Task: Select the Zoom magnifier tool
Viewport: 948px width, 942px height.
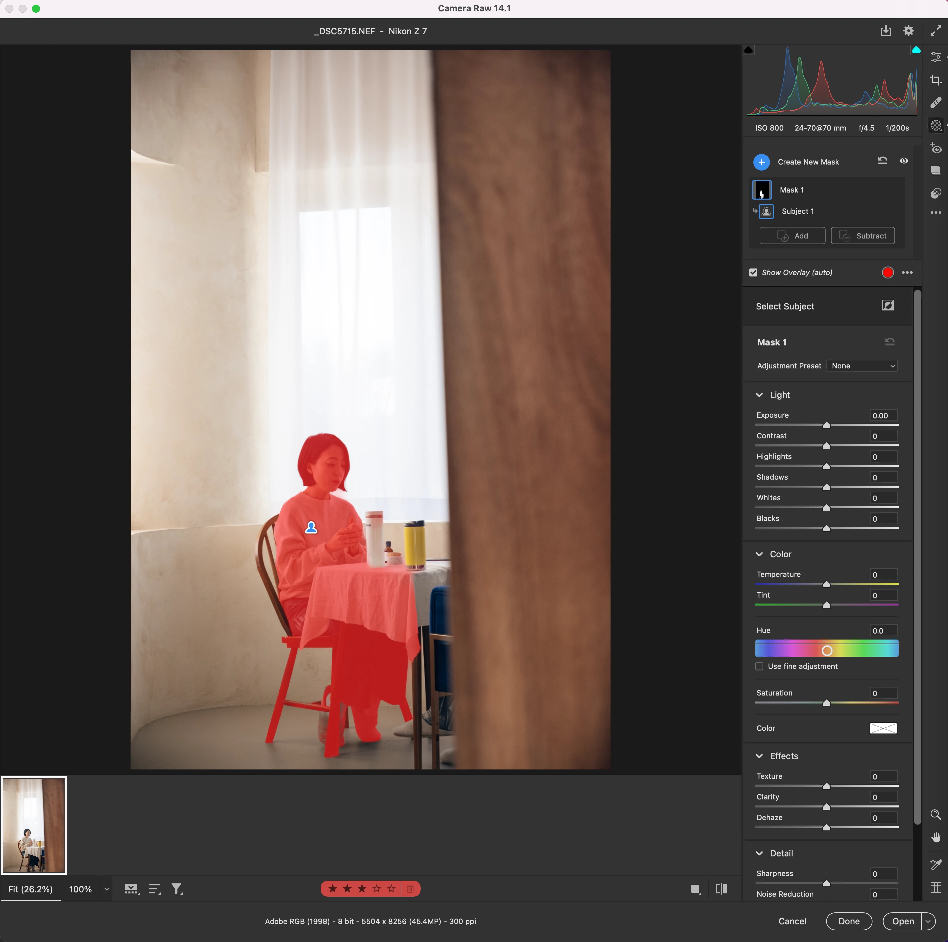Action: click(x=935, y=814)
